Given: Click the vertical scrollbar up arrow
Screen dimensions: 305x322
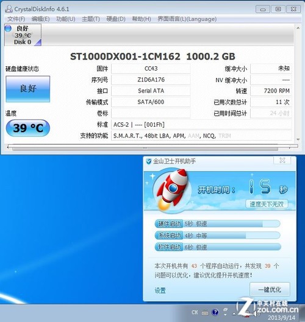Looking at the screenshot, I should click(x=298, y=28).
